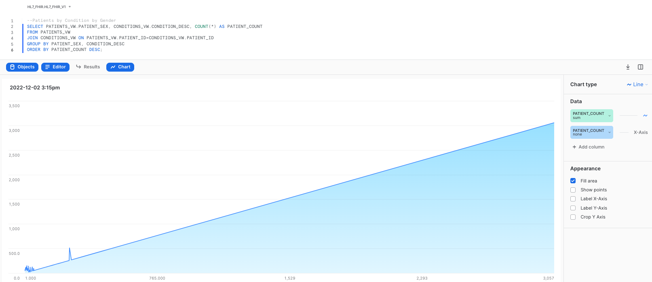Enable Label X-Axis checkbox
Screen dimensions: 652x282
click(x=573, y=199)
